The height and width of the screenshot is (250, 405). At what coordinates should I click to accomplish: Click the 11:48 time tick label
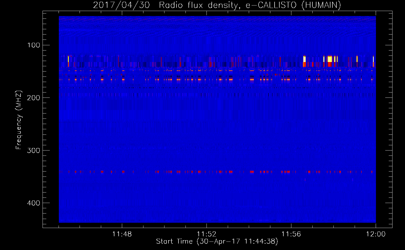(x=122, y=234)
